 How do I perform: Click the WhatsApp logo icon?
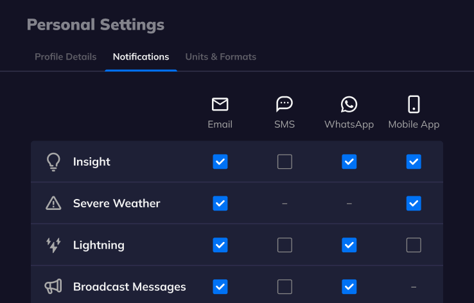pos(349,104)
